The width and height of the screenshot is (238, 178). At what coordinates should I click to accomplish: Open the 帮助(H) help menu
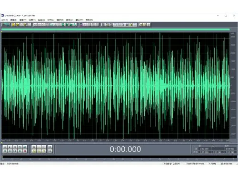click(x=89, y=20)
